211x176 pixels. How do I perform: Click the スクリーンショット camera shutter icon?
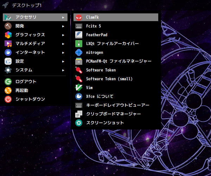click(79, 123)
